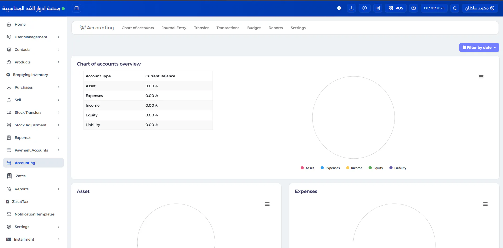Open the user profile menu محمد سلطان

click(480, 8)
